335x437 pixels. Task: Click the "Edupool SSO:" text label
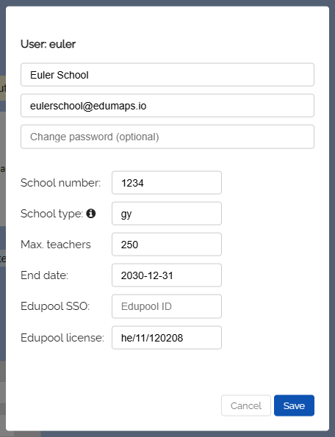(x=55, y=306)
